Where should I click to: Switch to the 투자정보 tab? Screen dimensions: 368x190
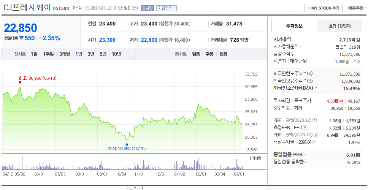coord(294,26)
